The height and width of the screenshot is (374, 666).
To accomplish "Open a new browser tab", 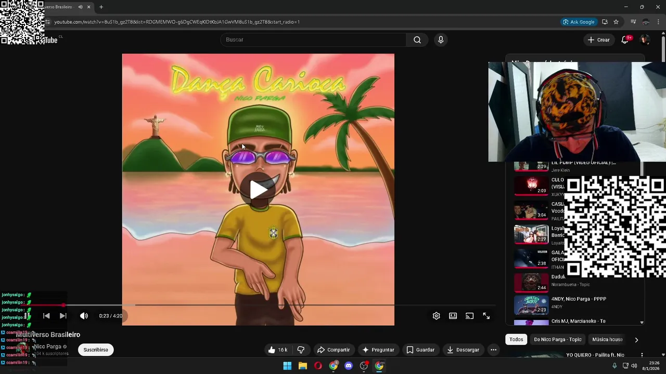I will tap(101, 7).
